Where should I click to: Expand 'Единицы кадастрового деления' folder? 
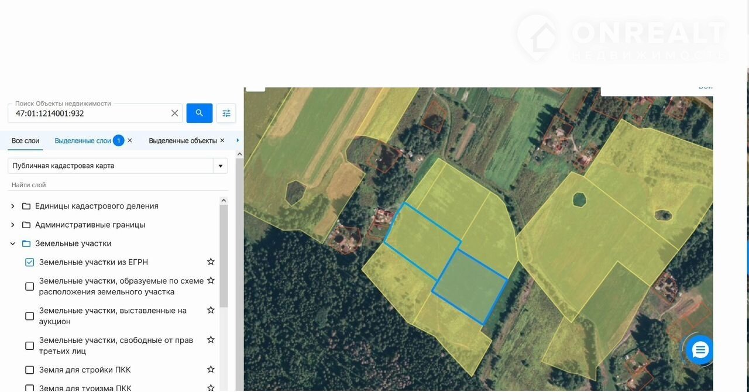13,206
